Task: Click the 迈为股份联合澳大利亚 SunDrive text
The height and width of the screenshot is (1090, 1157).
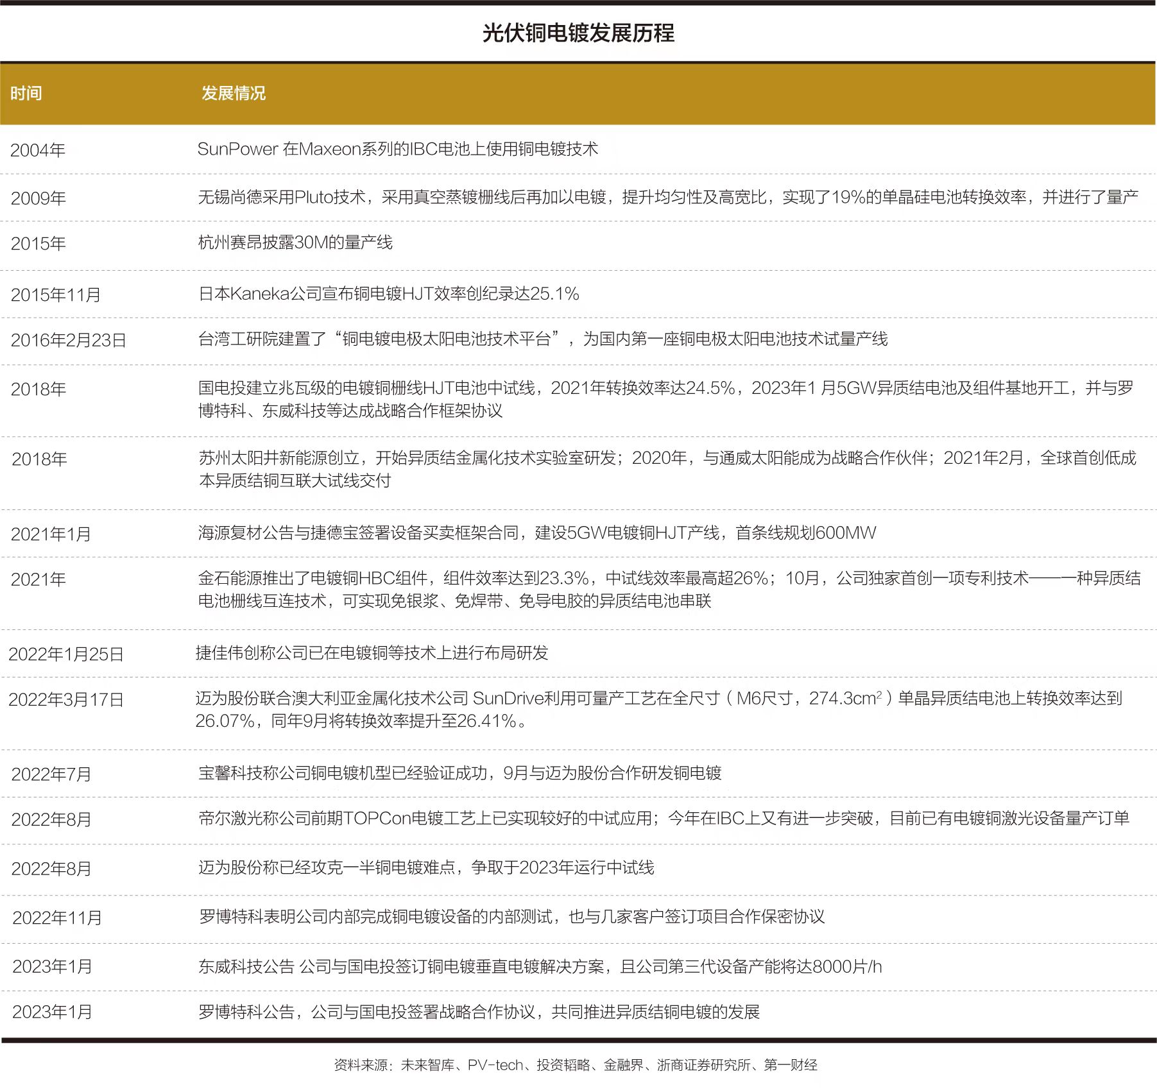Action: point(659,710)
